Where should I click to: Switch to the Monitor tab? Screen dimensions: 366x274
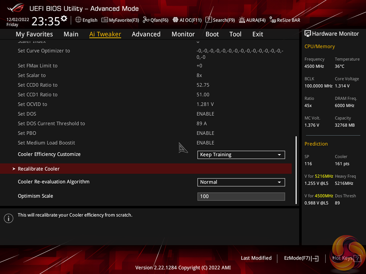coord(183,34)
